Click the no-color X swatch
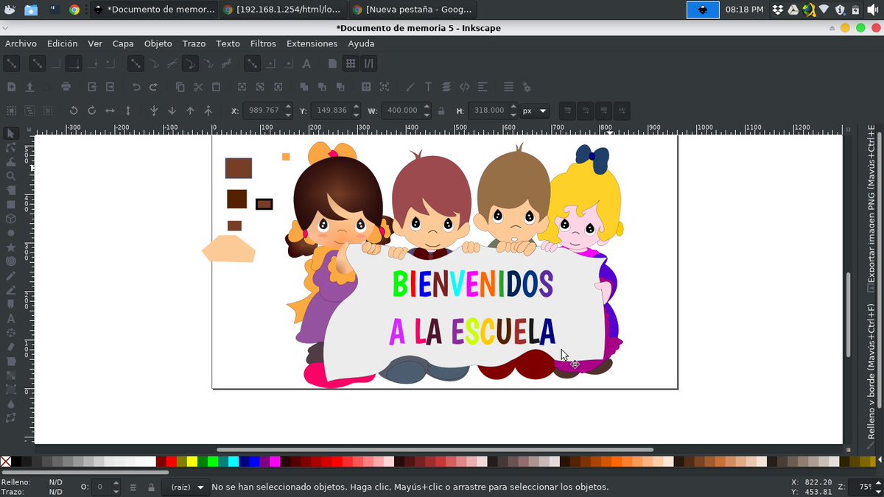Image resolution: width=884 pixels, height=497 pixels. pyautogui.click(x=6, y=462)
